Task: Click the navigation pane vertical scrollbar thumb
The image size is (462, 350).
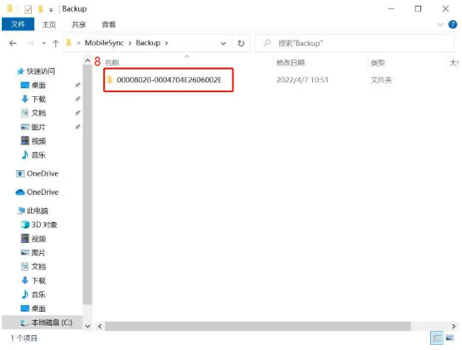Action: click(88, 184)
